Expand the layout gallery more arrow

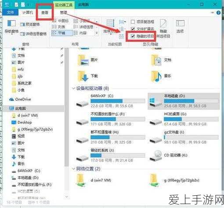[x=97, y=33]
